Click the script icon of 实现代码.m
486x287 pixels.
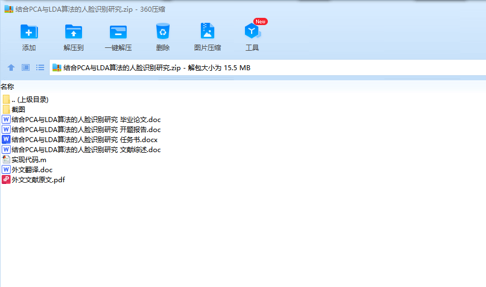pos(6,159)
